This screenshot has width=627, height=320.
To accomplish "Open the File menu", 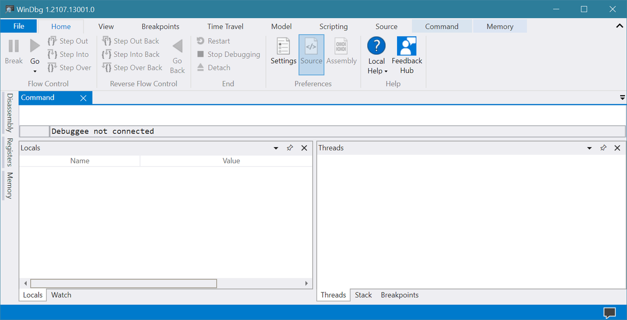I will [x=19, y=26].
